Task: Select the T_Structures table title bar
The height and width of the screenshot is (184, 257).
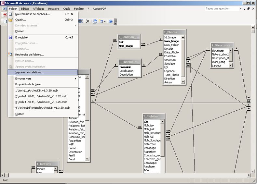Action: point(222,45)
